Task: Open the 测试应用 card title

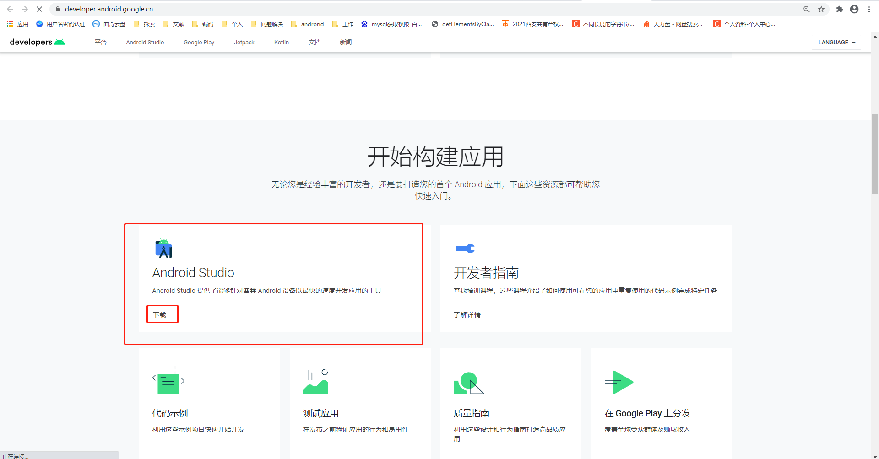Action: (320, 413)
